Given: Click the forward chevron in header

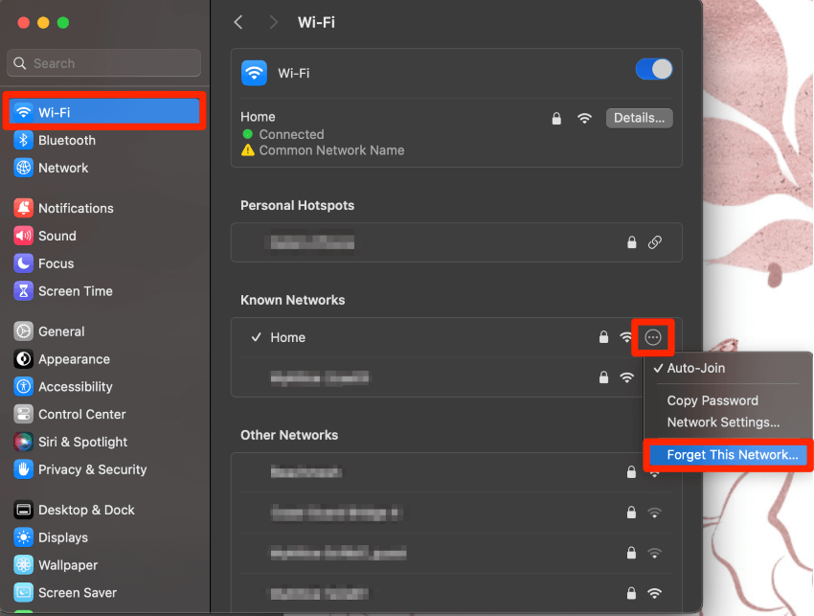Looking at the screenshot, I should click(x=274, y=22).
